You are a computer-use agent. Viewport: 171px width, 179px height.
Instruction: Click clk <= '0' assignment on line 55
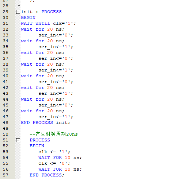click(x=54, y=163)
